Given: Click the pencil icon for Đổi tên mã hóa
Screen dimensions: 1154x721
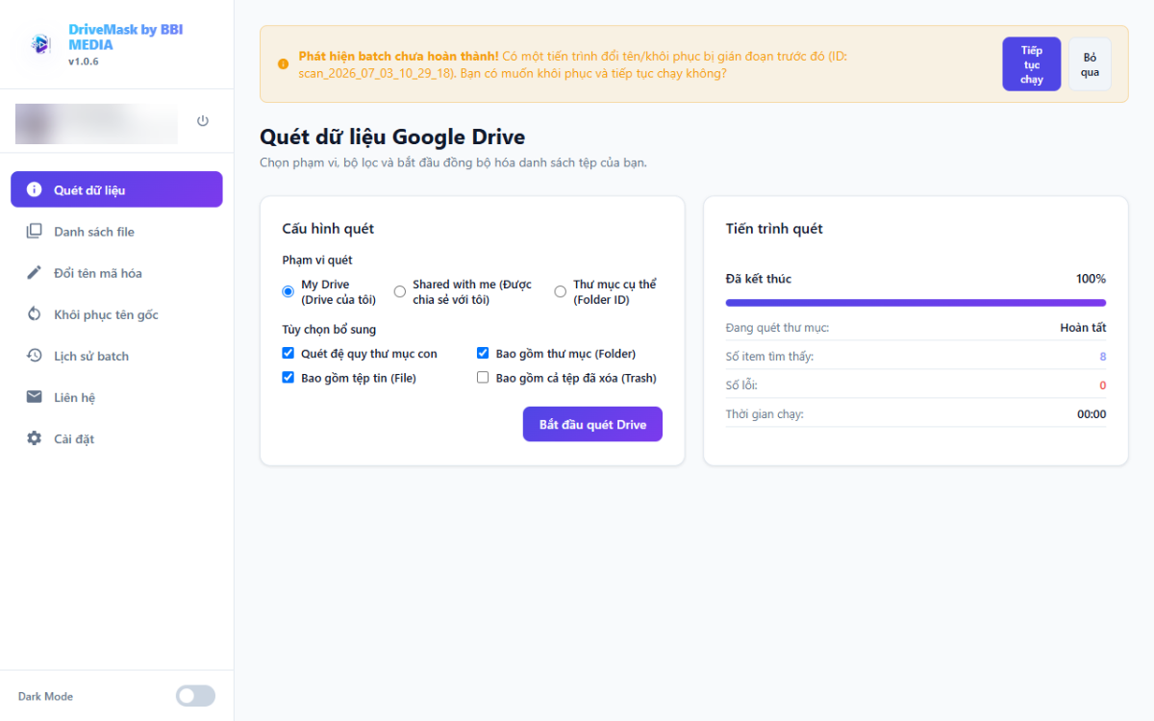Looking at the screenshot, I should pos(35,273).
